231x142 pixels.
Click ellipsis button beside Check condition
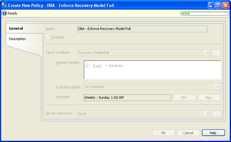[x=216, y=53]
